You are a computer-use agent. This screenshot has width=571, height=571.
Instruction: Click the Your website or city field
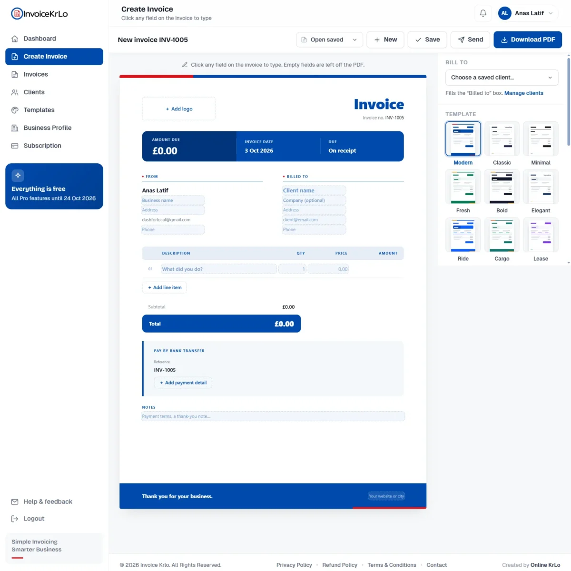pos(386,496)
